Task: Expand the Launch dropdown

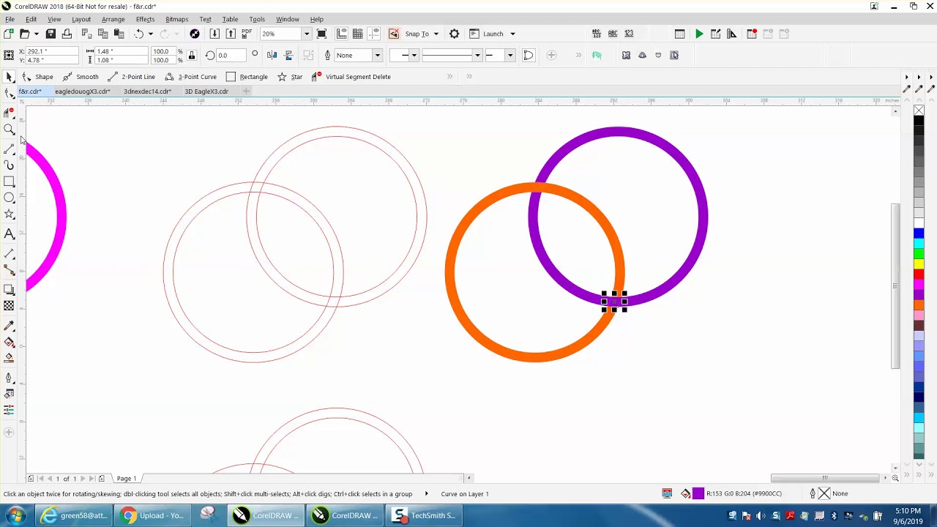Action: pyautogui.click(x=512, y=34)
